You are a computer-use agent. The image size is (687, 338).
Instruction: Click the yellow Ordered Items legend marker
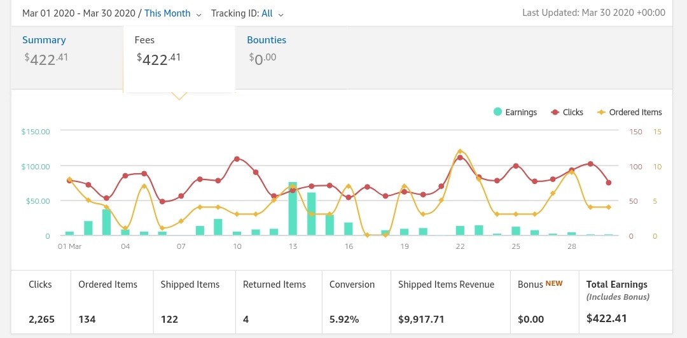click(x=600, y=112)
